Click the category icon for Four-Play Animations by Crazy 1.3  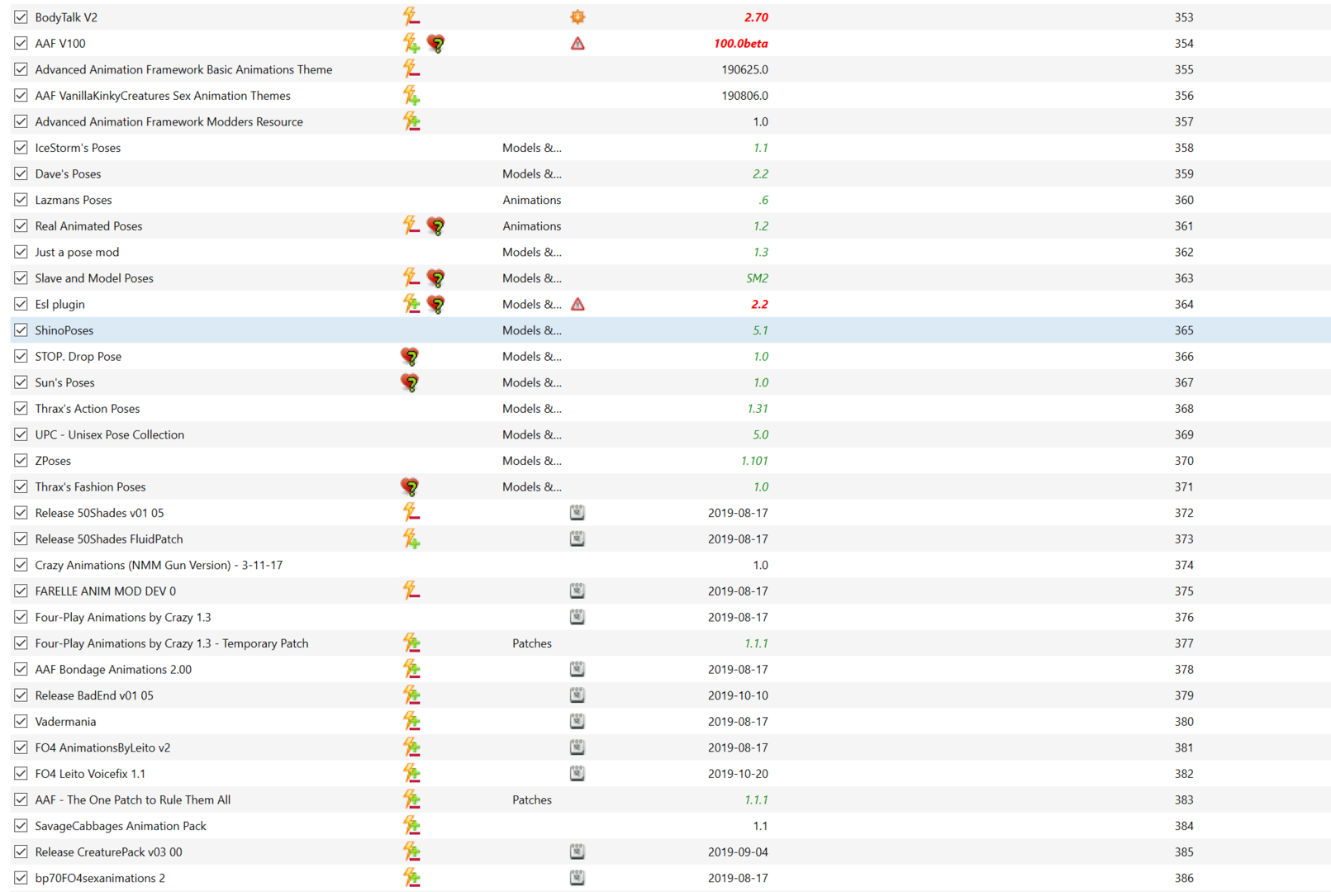pyautogui.click(x=578, y=617)
